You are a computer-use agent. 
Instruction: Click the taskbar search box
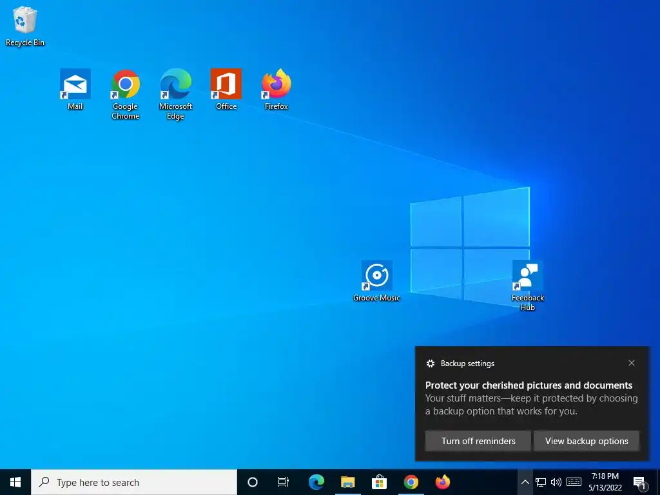(134, 482)
